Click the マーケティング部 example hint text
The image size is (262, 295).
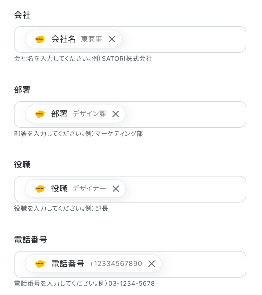(119, 134)
